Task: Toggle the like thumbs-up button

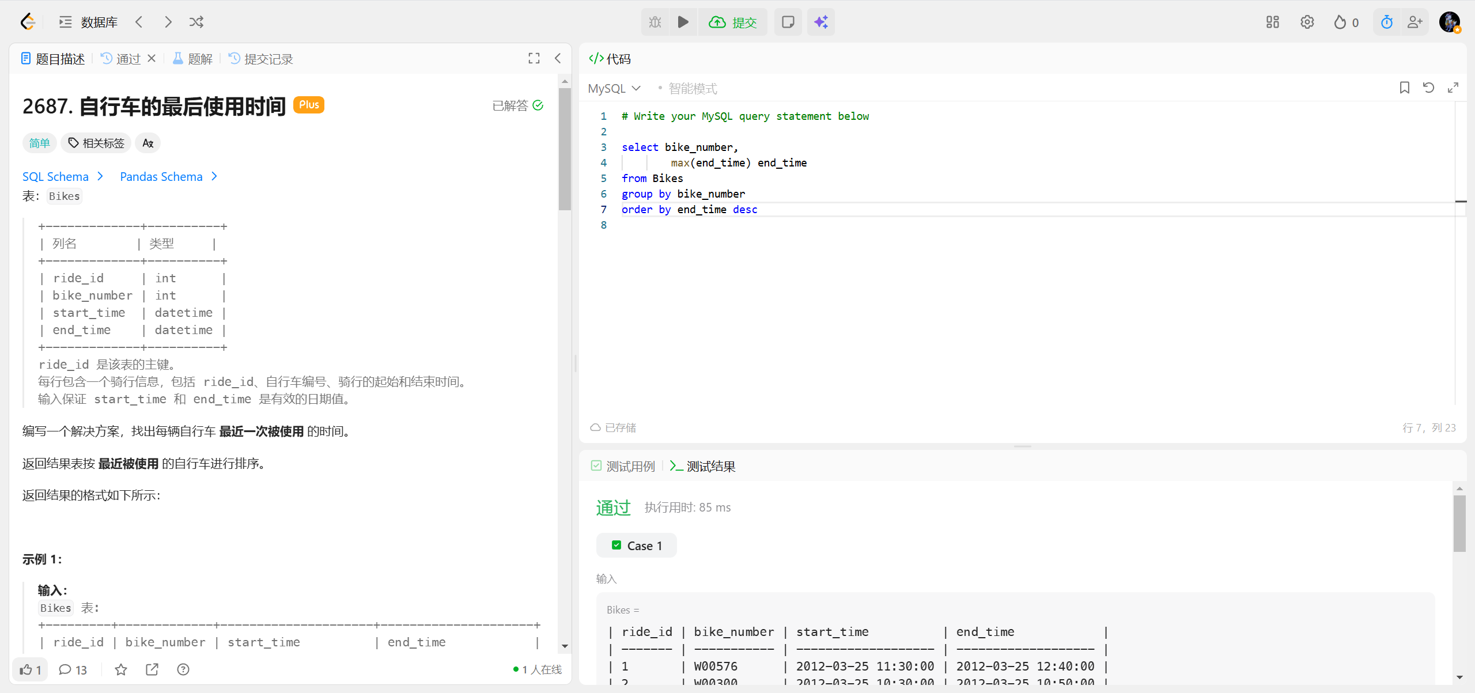Action: pyautogui.click(x=30, y=669)
